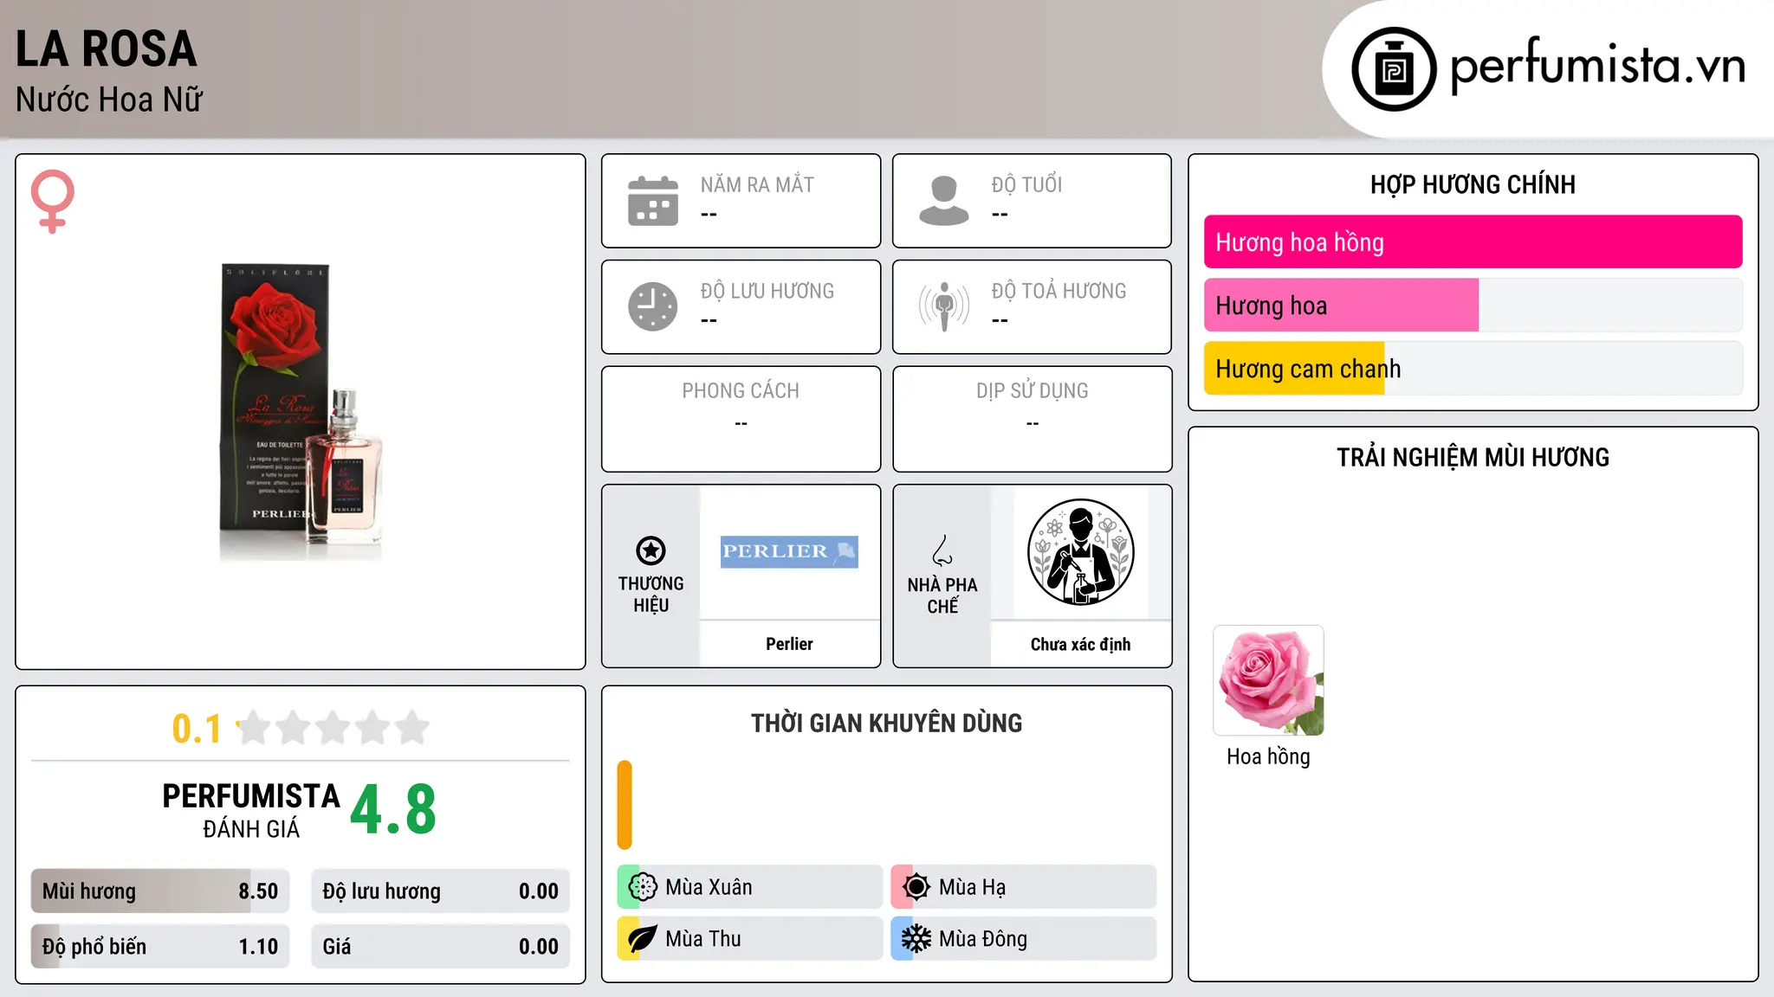Click the ĐỘ LƯU HƯƠNG label
Screen dimensions: 1774x997
pyautogui.click(x=767, y=291)
